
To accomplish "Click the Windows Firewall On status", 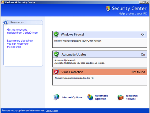I will [x=143, y=34].
